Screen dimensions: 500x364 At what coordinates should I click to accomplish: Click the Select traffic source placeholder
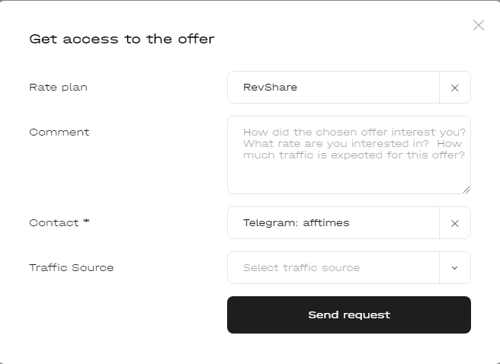tap(301, 268)
